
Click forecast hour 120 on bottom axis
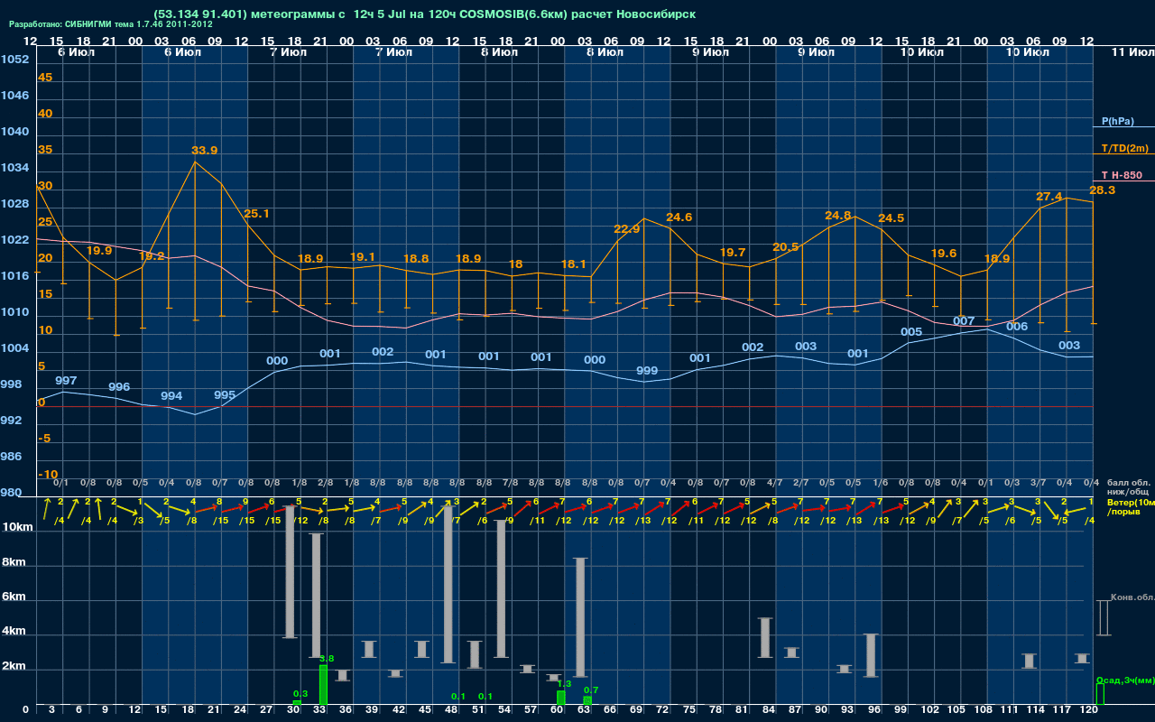tap(1089, 710)
